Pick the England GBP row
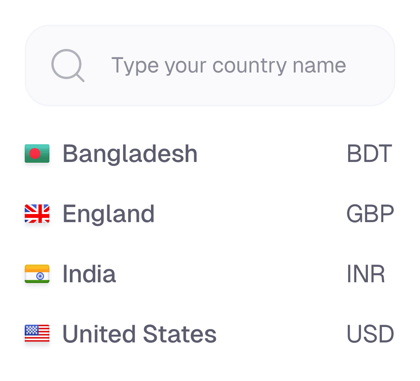This screenshot has height=381, width=420. (x=210, y=214)
